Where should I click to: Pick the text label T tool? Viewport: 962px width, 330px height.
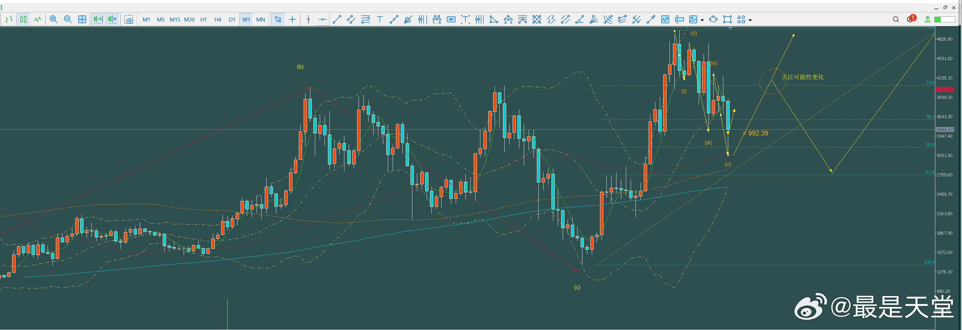[x=380, y=19]
